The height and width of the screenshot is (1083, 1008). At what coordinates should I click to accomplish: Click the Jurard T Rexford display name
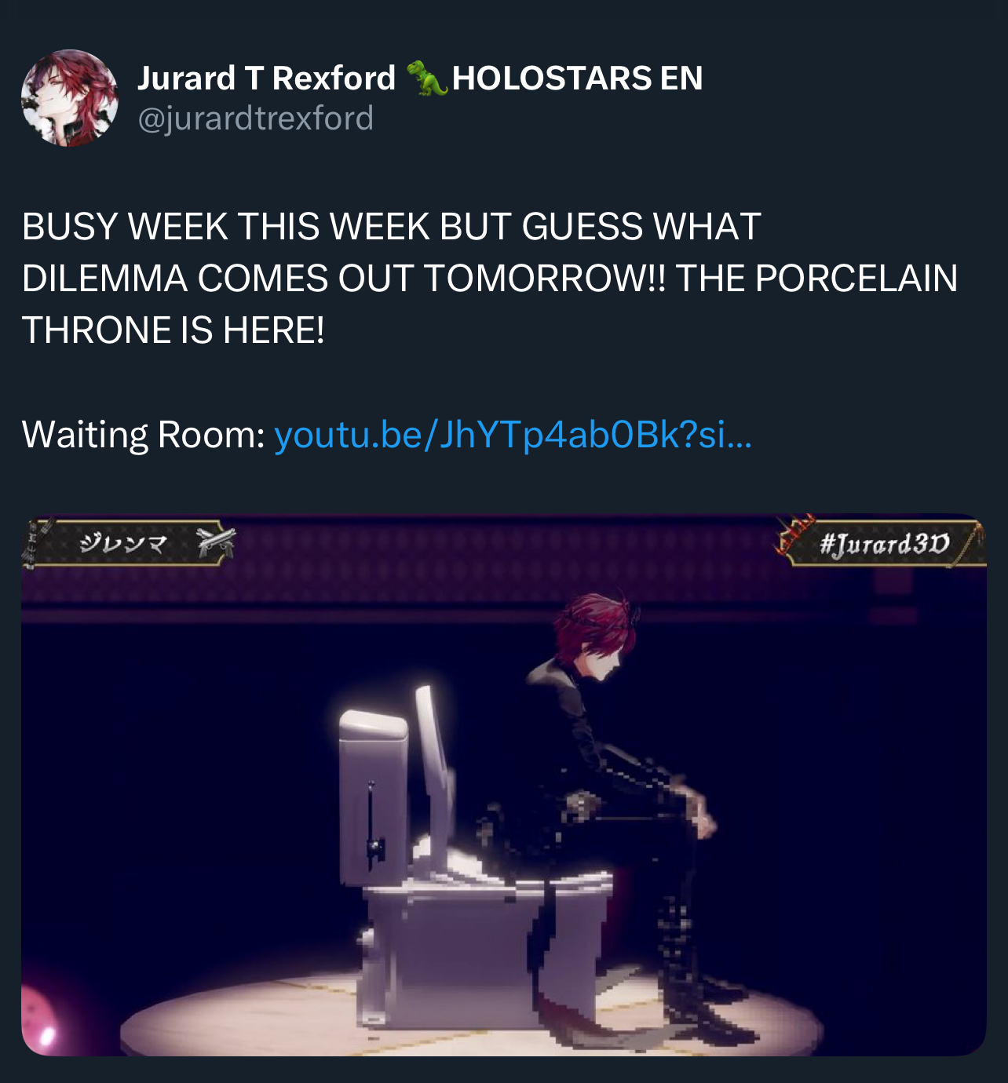pyautogui.click(x=266, y=78)
